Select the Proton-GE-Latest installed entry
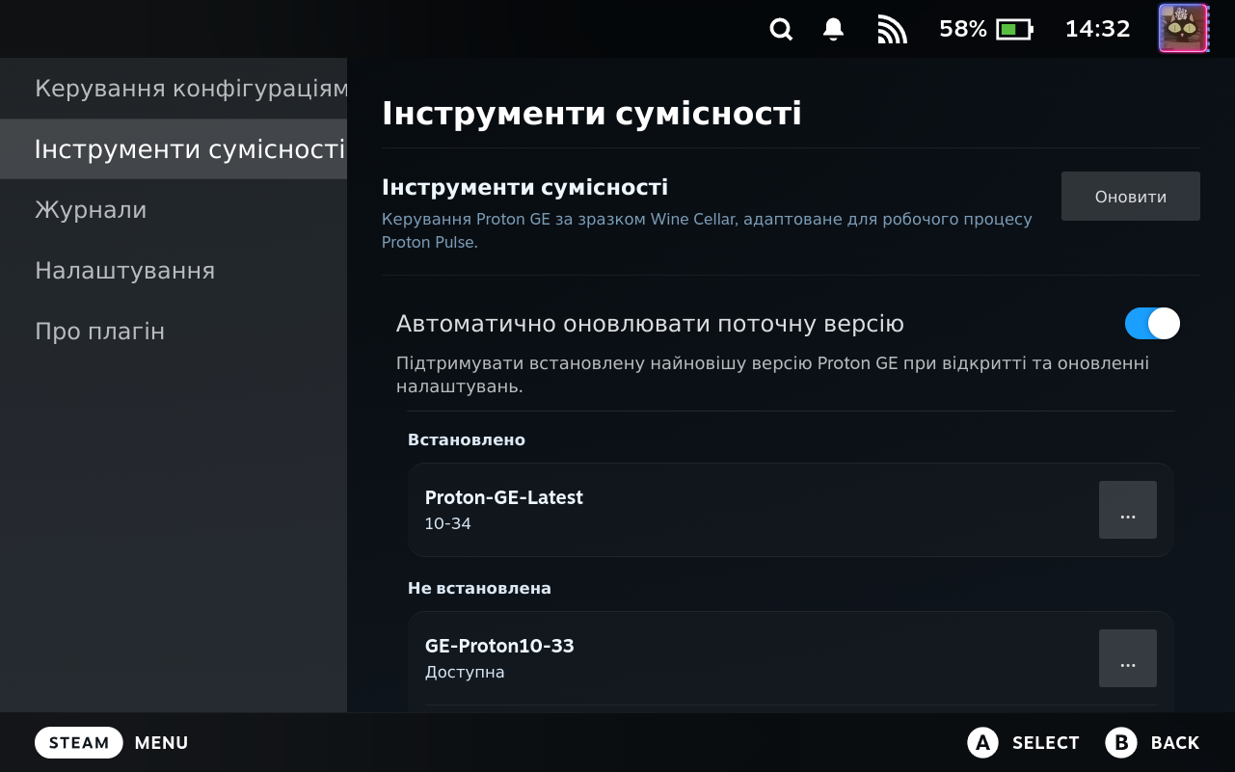 coord(791,510)
